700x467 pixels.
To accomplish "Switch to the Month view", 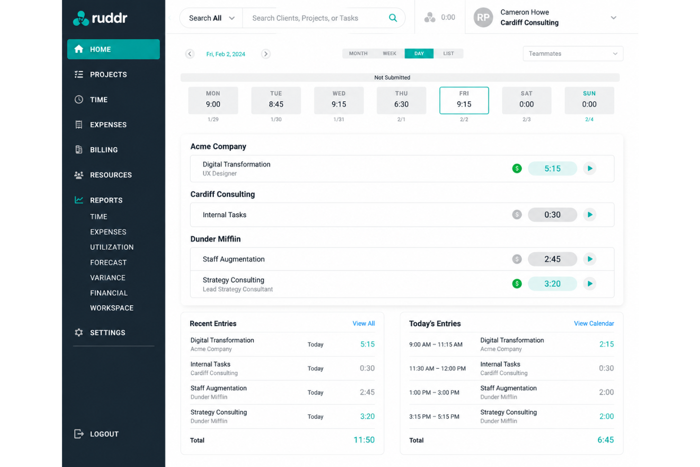I will pyautogui.click(x=358, y=53).
